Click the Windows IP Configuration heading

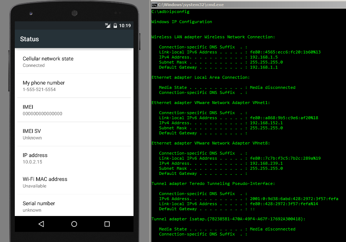click(x=181, y=22)
